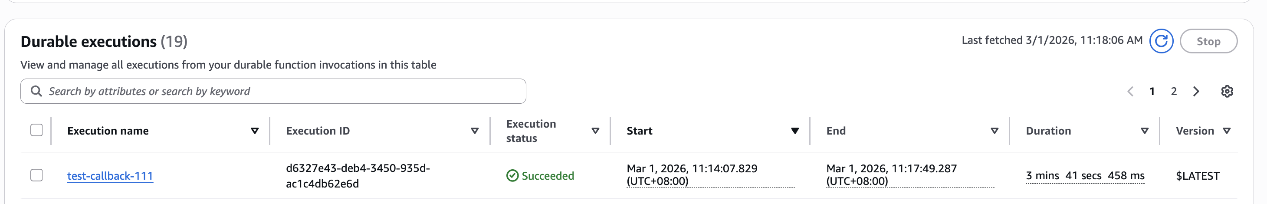
Task: Click the Succeeded status checkmark icon
Action: [x=512, y=175]
